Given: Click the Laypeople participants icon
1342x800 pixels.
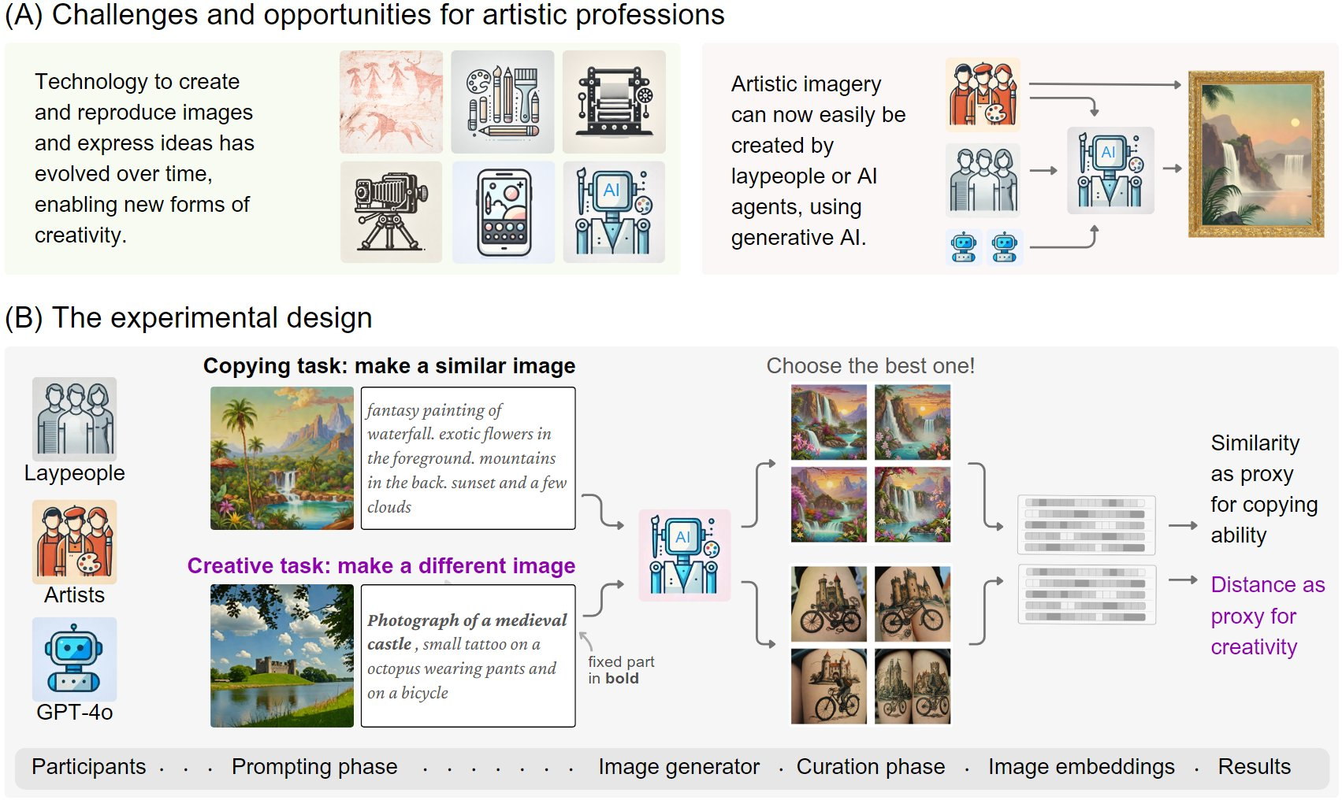Looking at the screenshot, I should click(74, 419).
